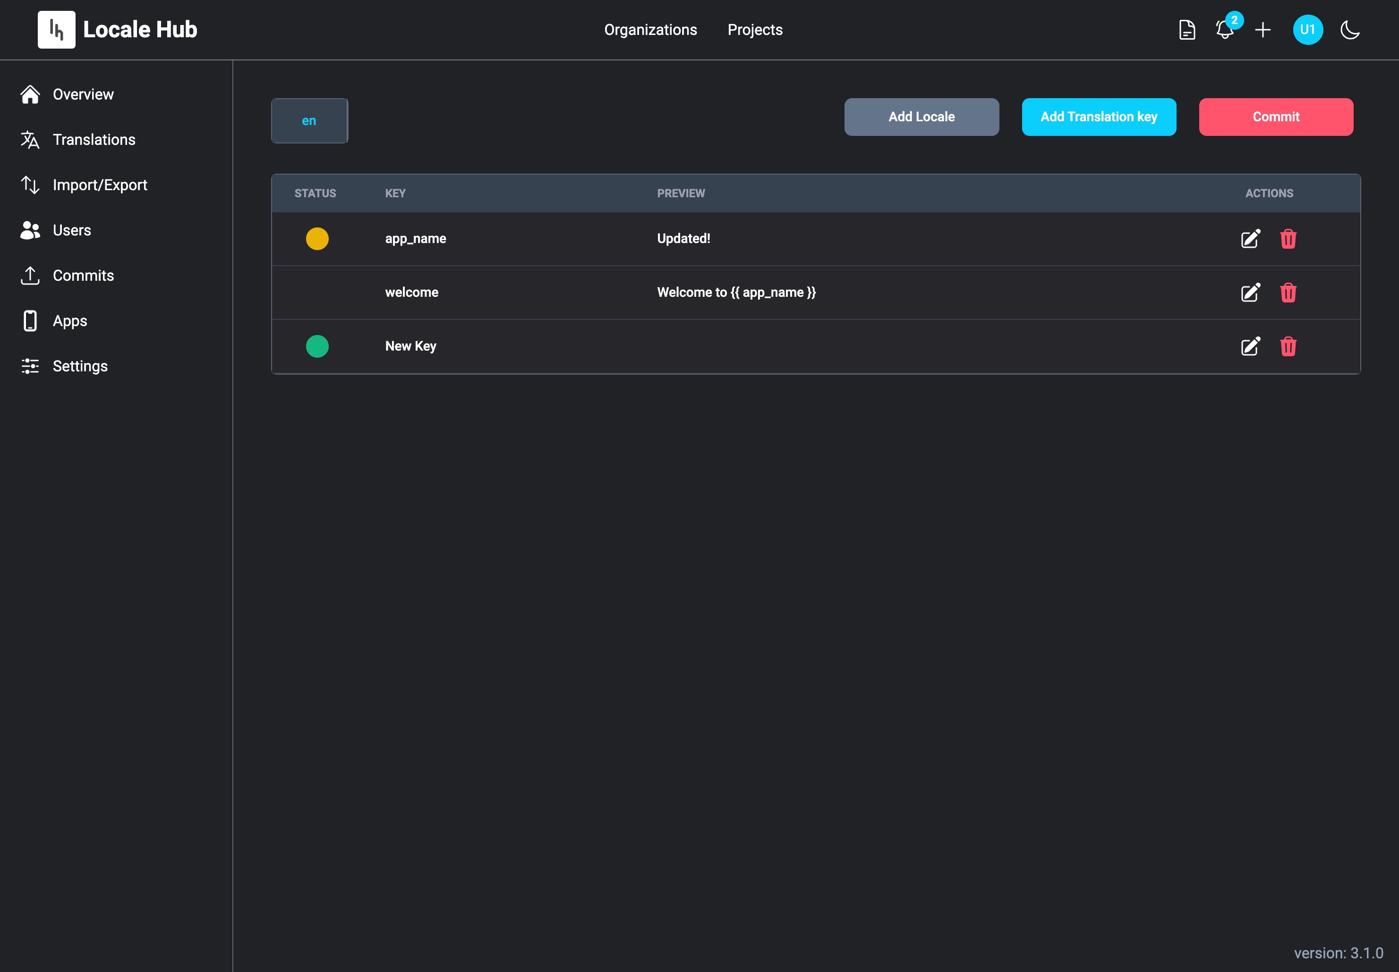1399x972 pixels.
Task: Click the Users people icon
Action: (x=30, y=230)
